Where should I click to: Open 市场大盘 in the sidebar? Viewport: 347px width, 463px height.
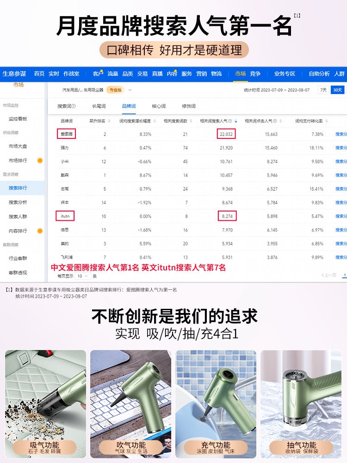18,146
